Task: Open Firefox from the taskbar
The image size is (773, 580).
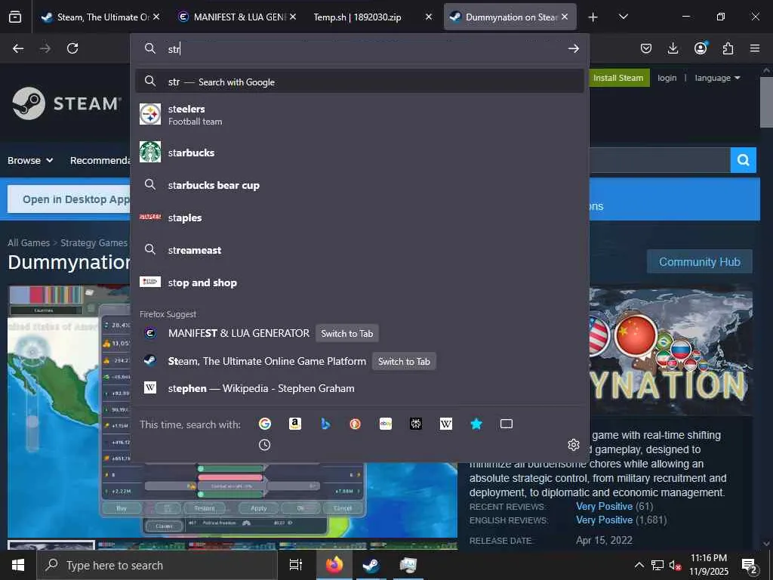Action: pyautogui.click(x=334, y=565)
